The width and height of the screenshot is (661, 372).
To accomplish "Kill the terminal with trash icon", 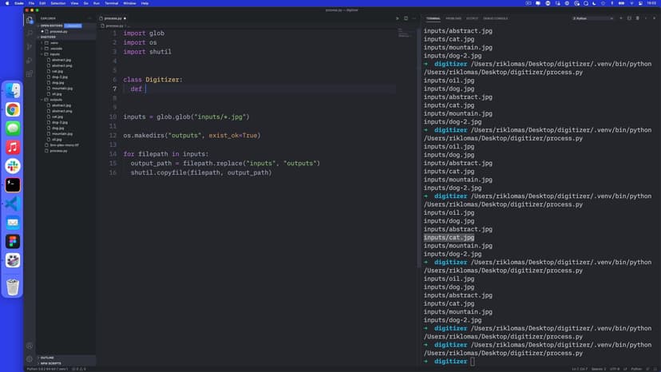I will [x=638, y=18].
